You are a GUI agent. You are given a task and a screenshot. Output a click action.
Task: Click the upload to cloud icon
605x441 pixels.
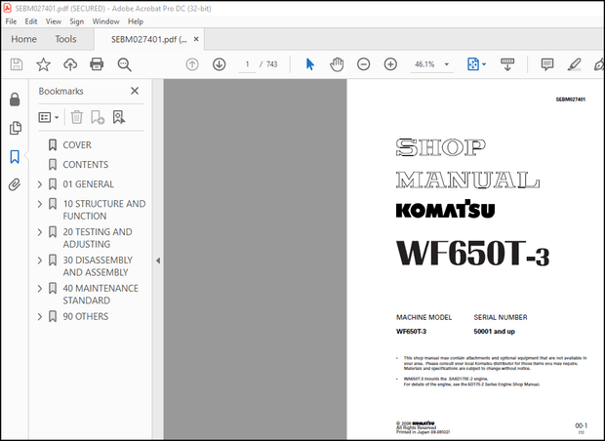point(70,64)
